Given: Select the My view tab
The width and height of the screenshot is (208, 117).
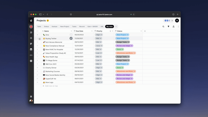Looking at the screenshot, I should [x=109, y=27].
